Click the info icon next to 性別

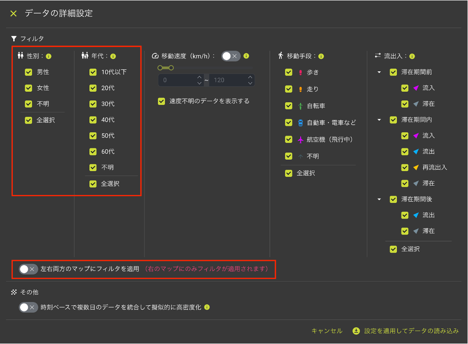click(49, 57)
